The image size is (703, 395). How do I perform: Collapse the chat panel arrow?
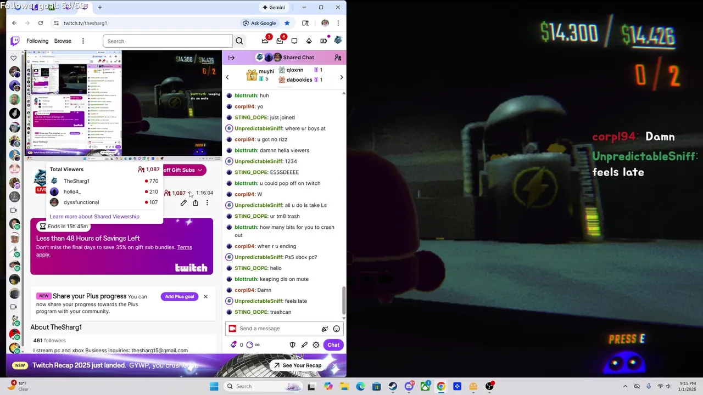tap(231, 58)
